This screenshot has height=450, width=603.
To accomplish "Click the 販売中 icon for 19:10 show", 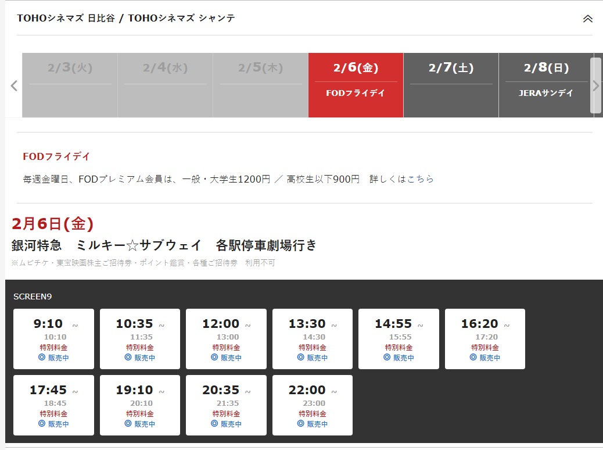I will click(128, 424).
